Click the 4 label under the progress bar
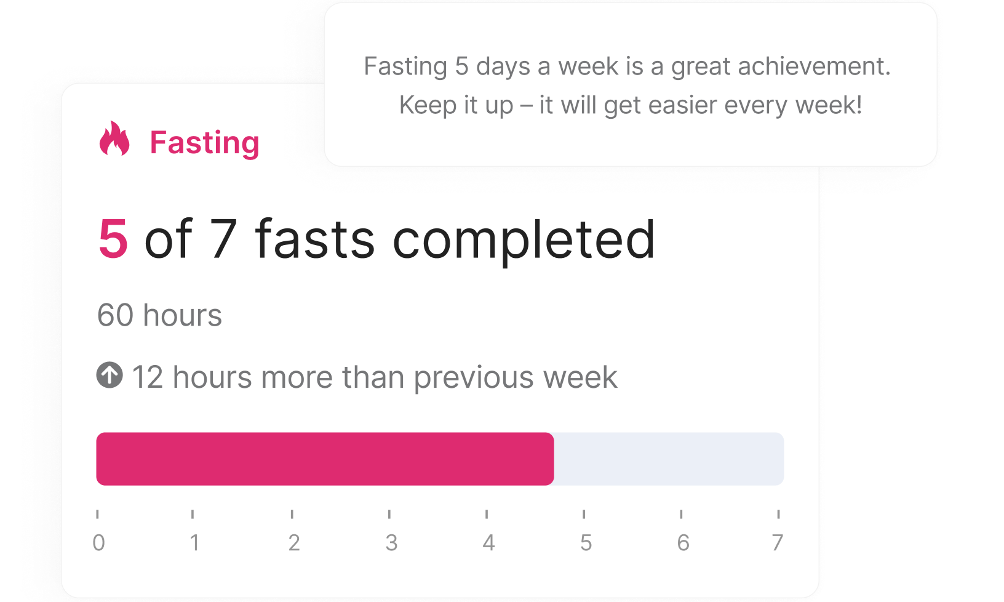 [x=488, y=542]
